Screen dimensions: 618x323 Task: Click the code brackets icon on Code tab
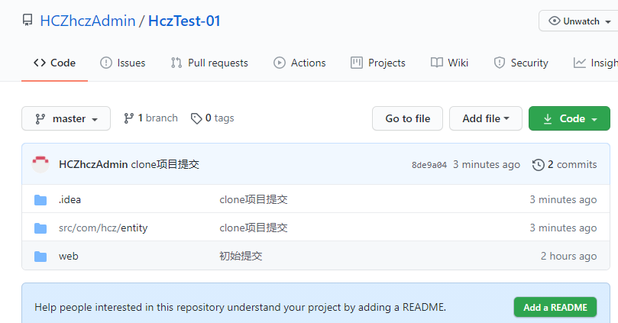click(x=40, y=63)
